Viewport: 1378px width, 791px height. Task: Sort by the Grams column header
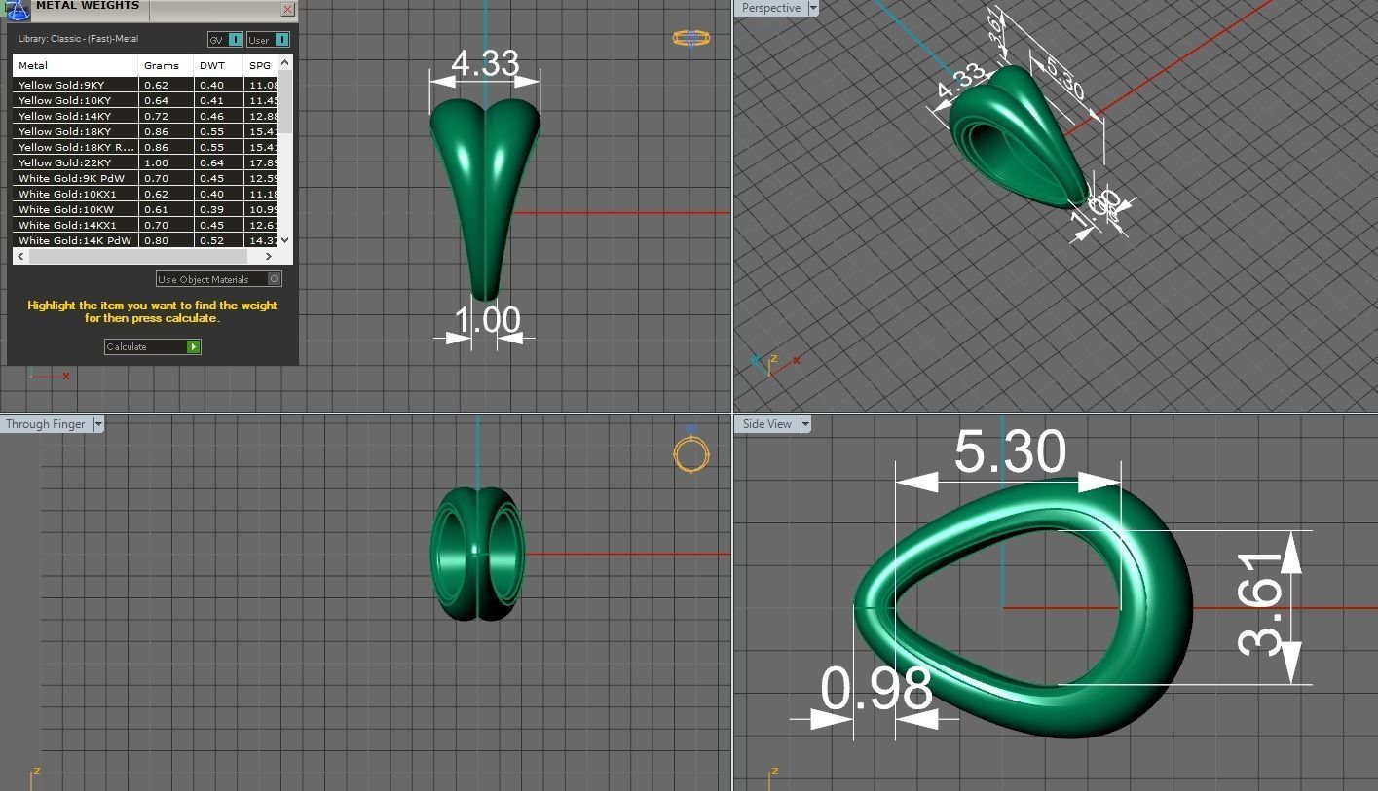[x=166, y=66]
